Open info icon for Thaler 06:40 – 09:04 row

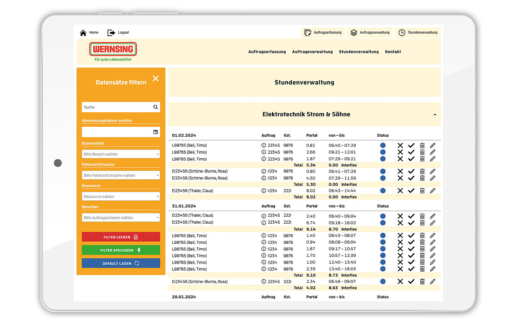click(x=264, y=216)
